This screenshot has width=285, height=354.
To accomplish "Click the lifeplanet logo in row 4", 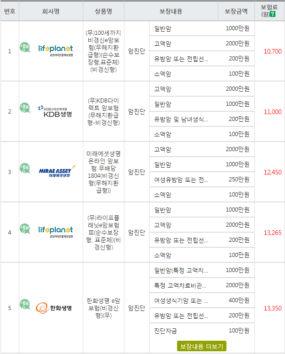I will [x=55, y=232].
